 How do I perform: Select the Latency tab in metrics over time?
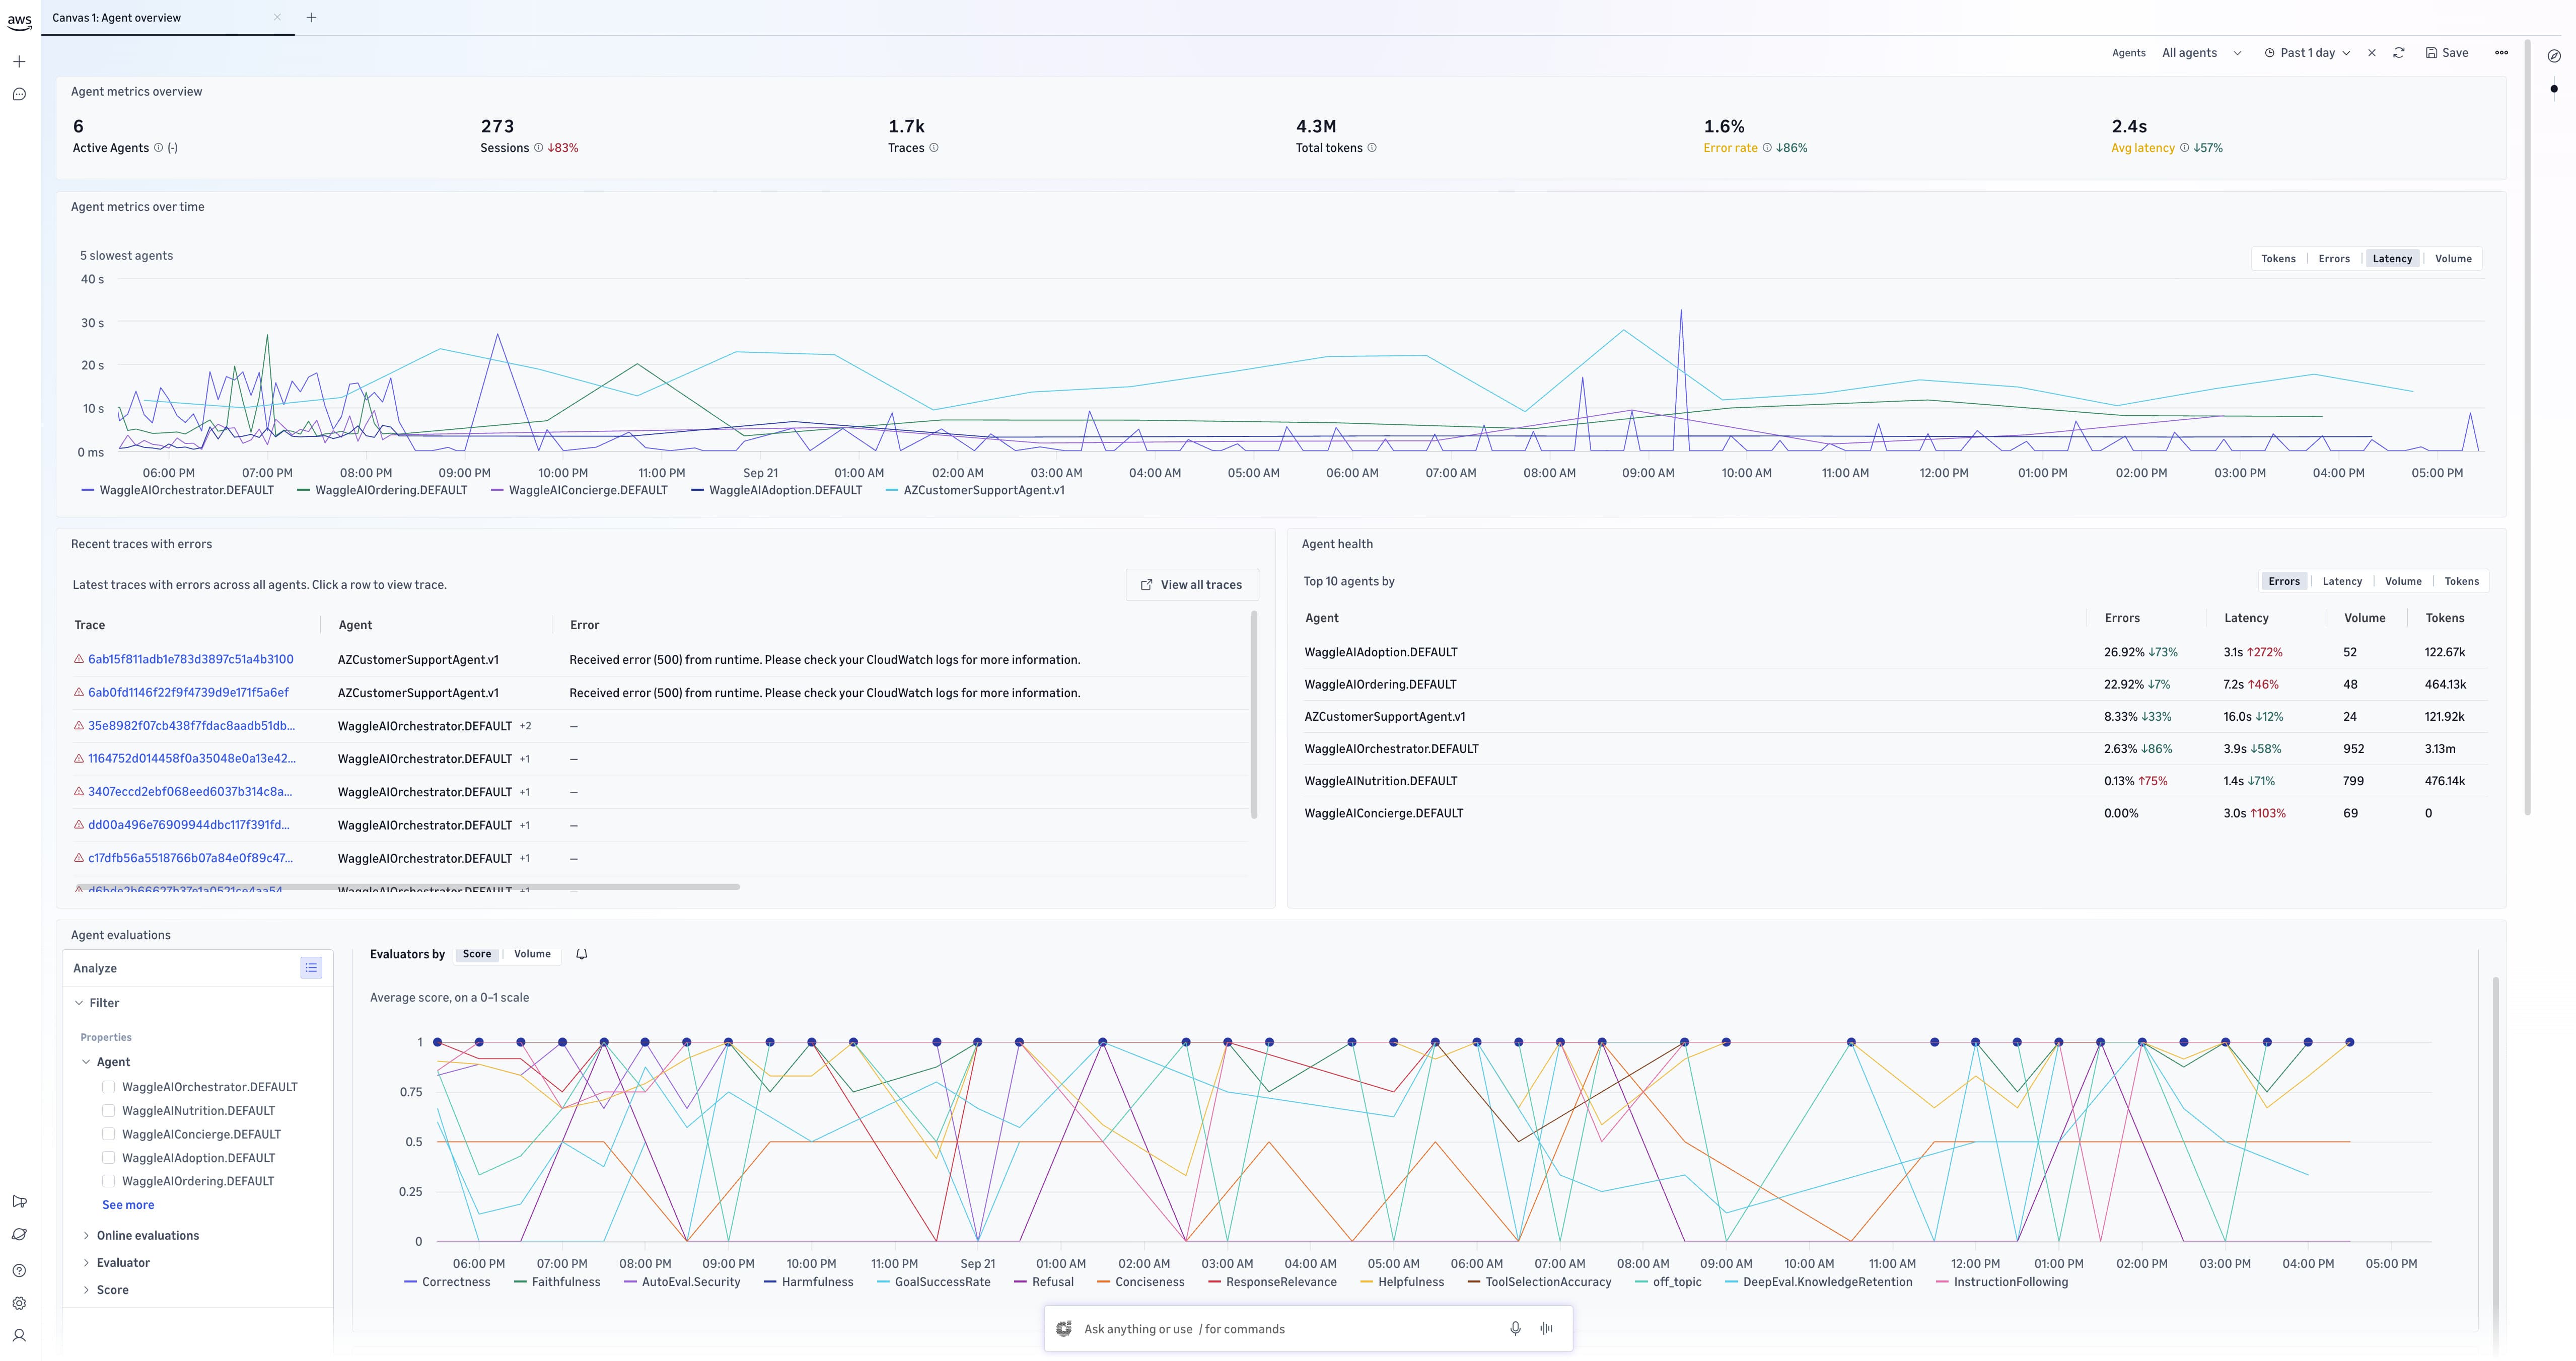pyautogui.click(x=2392, y=259)
